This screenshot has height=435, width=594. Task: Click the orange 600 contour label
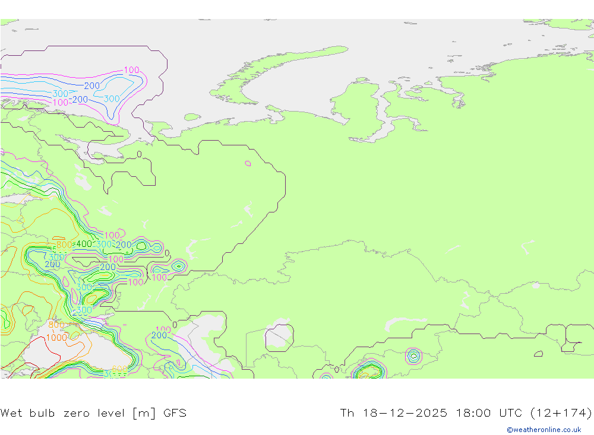pos(120,369)
